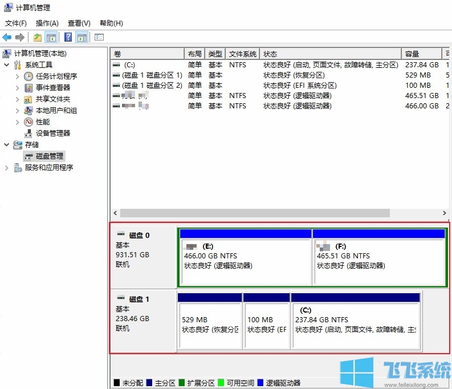This screenshot has width=452, height=389.
Task: Open the 操作(A) menu
Action: (47, 23)
